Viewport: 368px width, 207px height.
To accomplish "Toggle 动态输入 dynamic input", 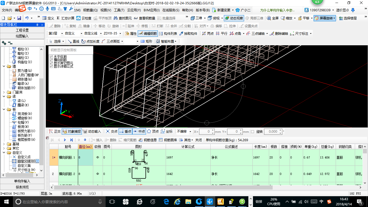I will pyautogui.click(x=92, y=132).
